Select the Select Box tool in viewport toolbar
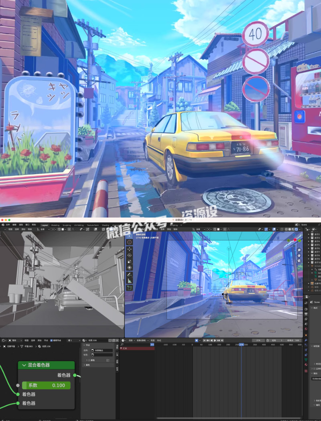This screenshot has height=421, width=321. click(x=129, y=236)
